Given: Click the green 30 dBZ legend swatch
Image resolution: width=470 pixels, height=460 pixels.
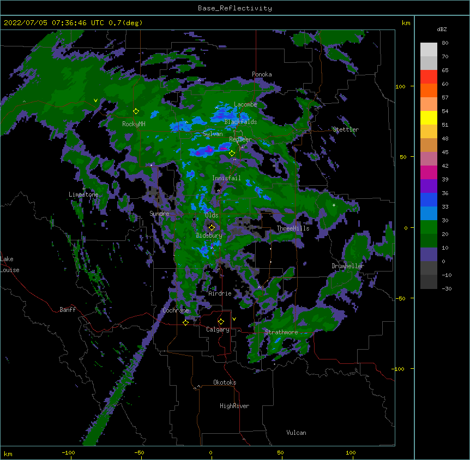Looking at the screenshot, I should (429, 227).
